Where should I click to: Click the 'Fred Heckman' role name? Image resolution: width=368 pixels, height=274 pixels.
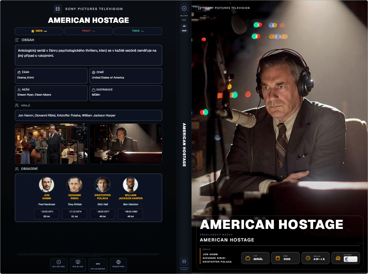[x=47, y=204]
